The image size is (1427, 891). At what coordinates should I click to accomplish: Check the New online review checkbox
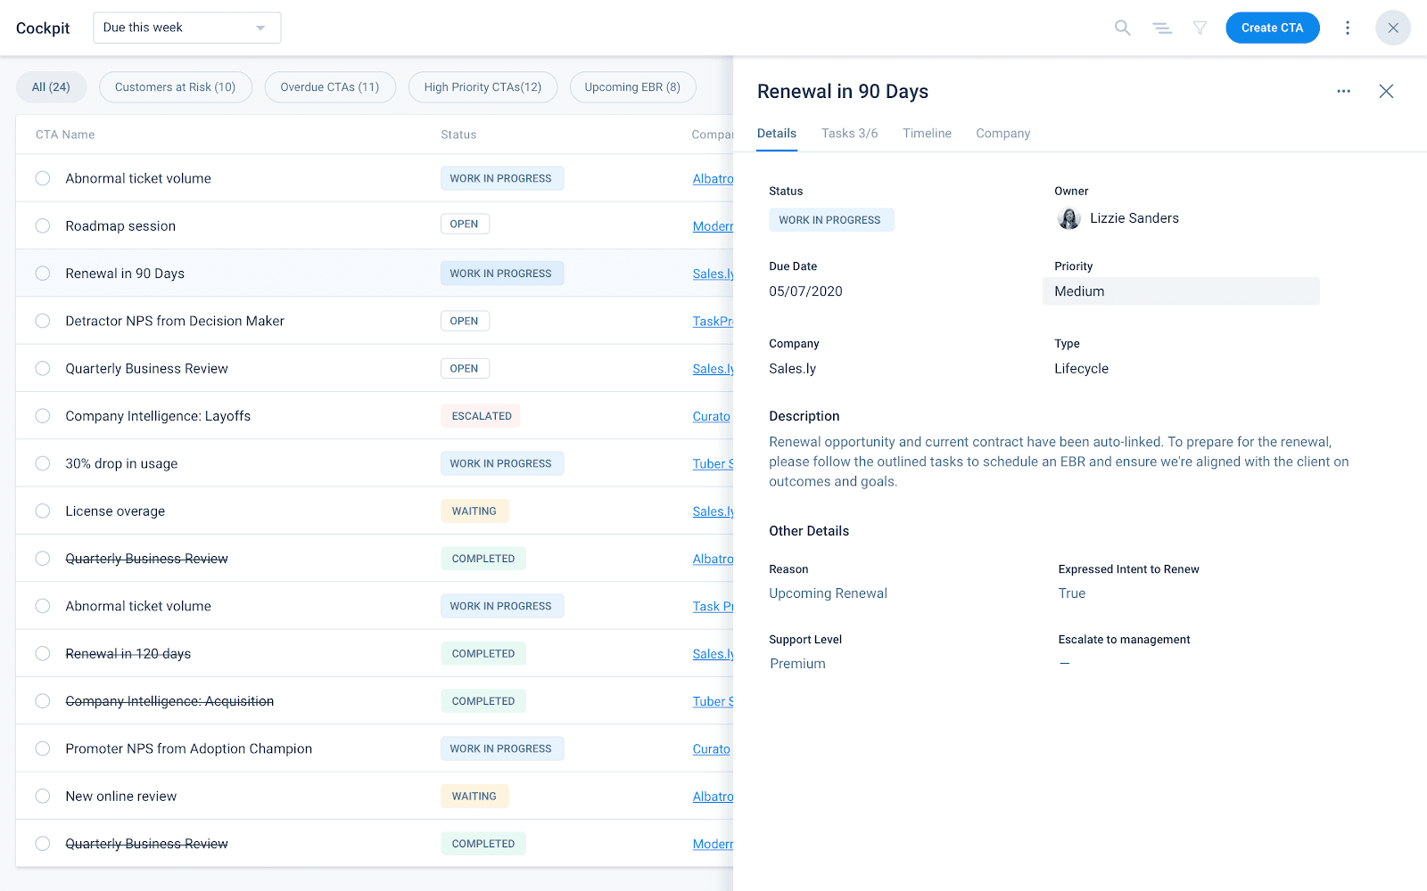43,797
